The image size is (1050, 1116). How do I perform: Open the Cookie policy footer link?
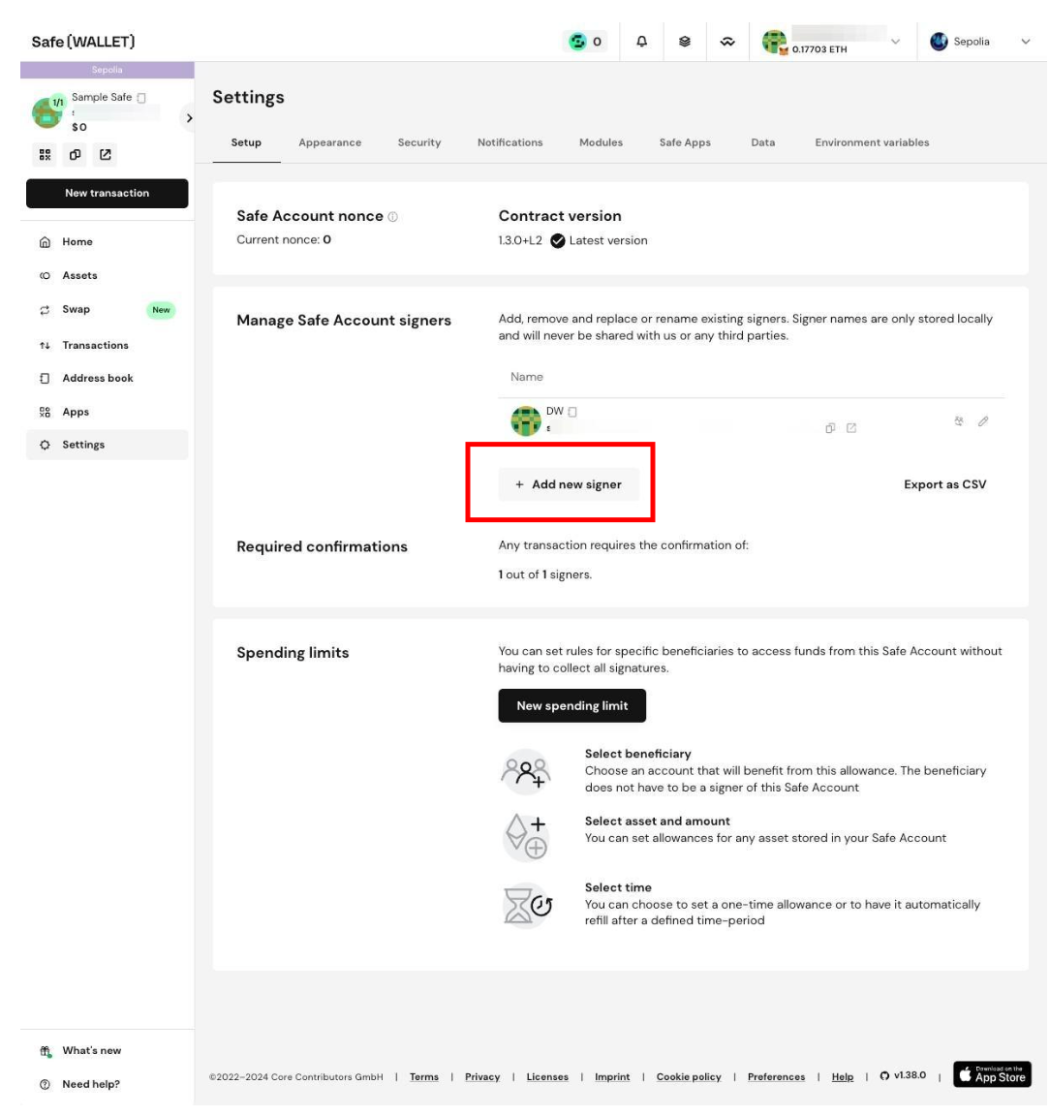(689, 1077)
